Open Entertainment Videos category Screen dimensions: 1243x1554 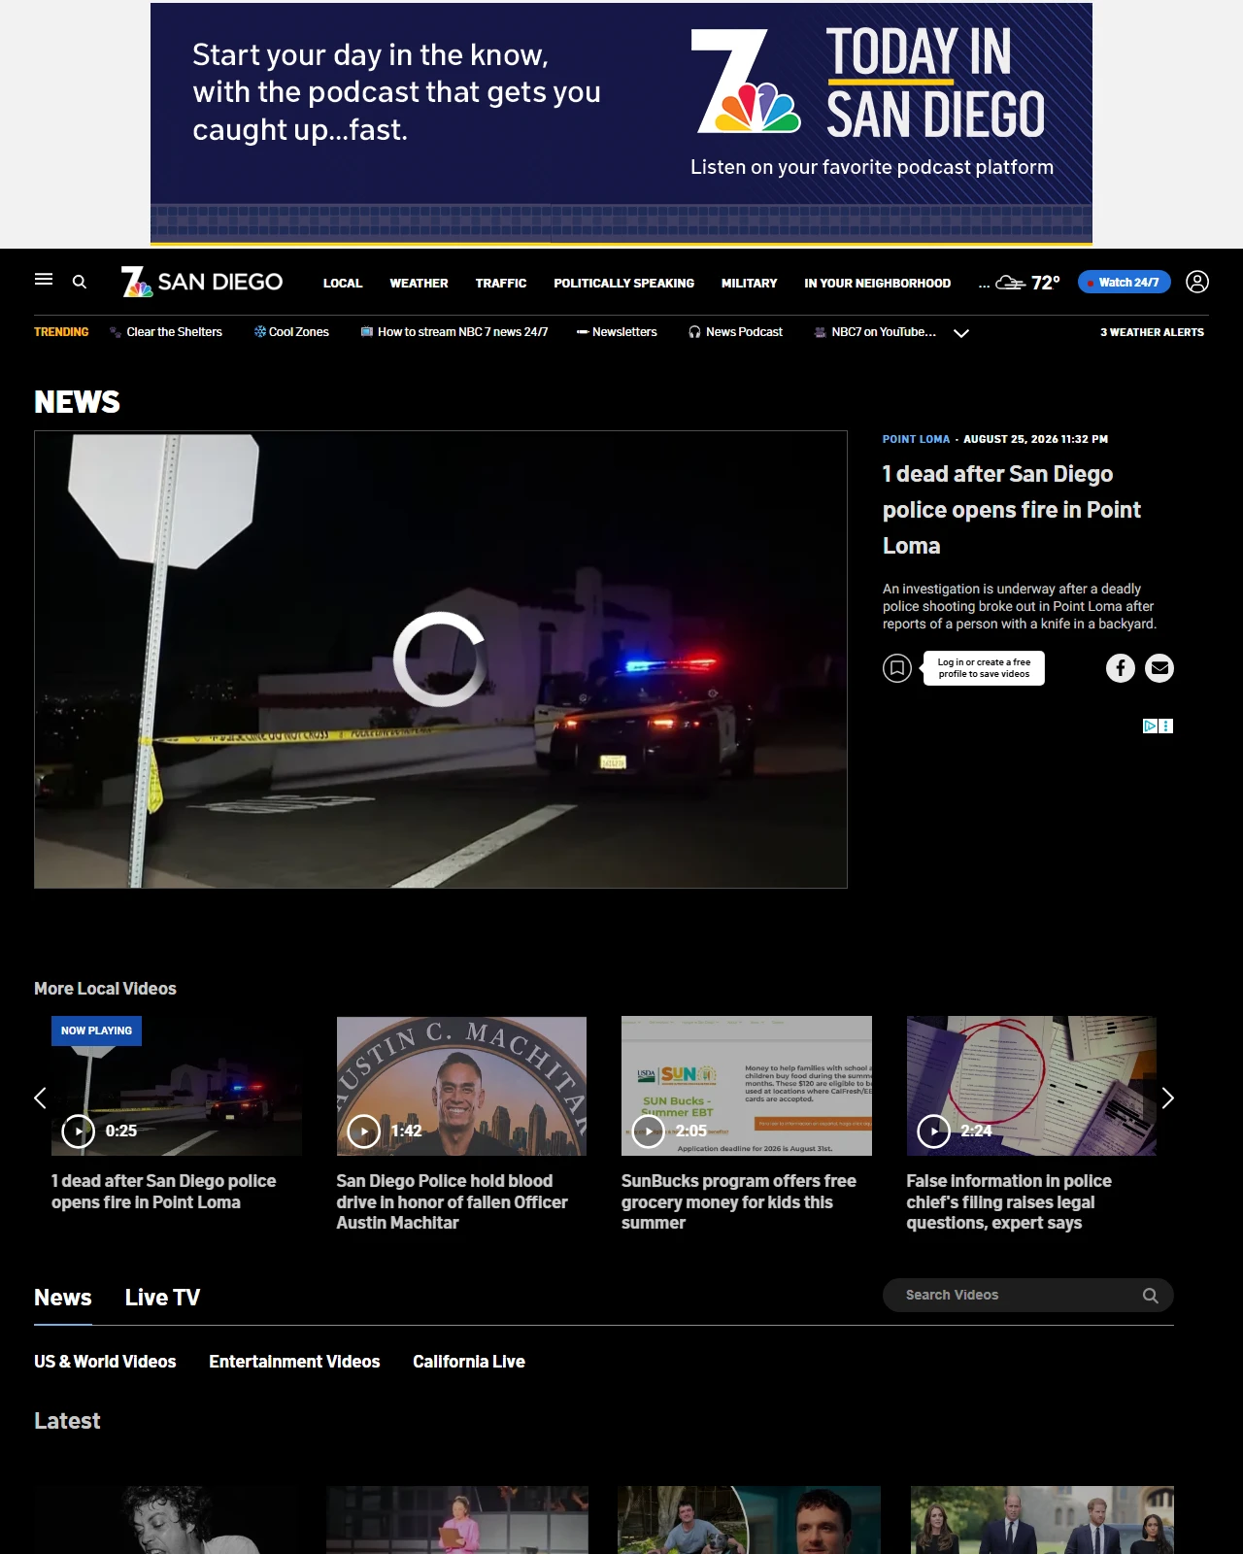[x=294, y=1362]
